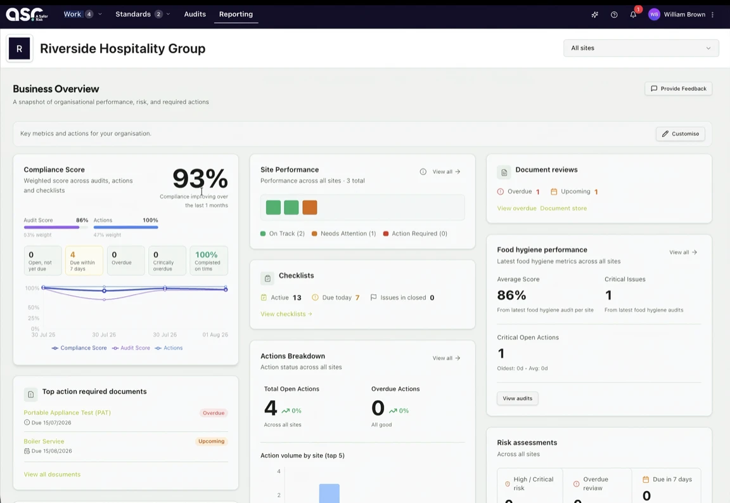Click the Checklists clipboard icon
The height and width of the screenshot is (503, 730).
click(267, 278)
